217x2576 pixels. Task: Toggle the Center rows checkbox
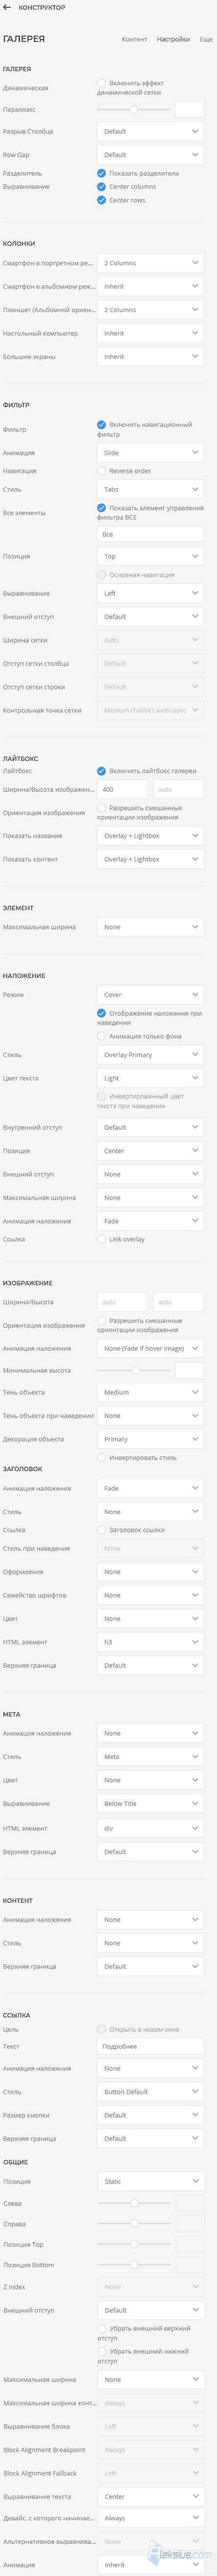coord(102,200)
